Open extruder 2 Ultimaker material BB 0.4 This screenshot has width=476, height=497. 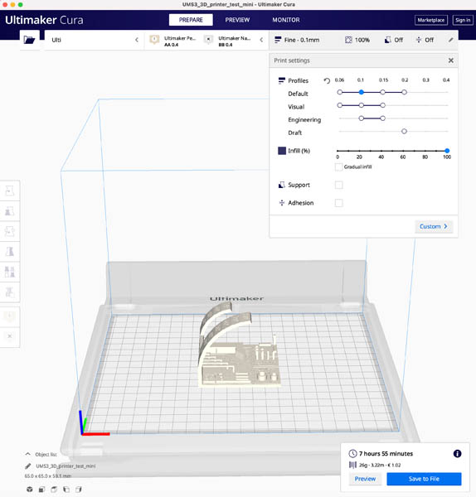[x=227, y=41]
